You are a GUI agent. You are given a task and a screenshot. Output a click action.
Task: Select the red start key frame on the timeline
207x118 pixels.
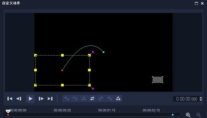pos(8,115)
